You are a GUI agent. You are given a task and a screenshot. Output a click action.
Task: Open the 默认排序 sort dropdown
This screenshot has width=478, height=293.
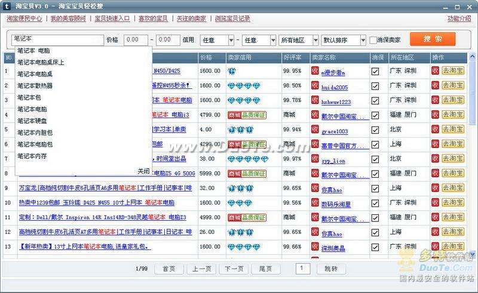coord(343,40)
